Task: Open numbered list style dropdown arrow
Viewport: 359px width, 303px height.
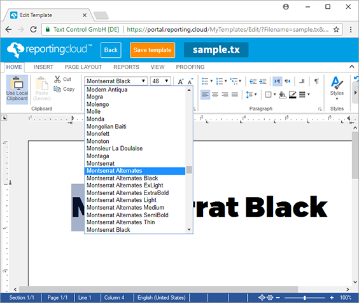Action: click(x=225, y=81)
